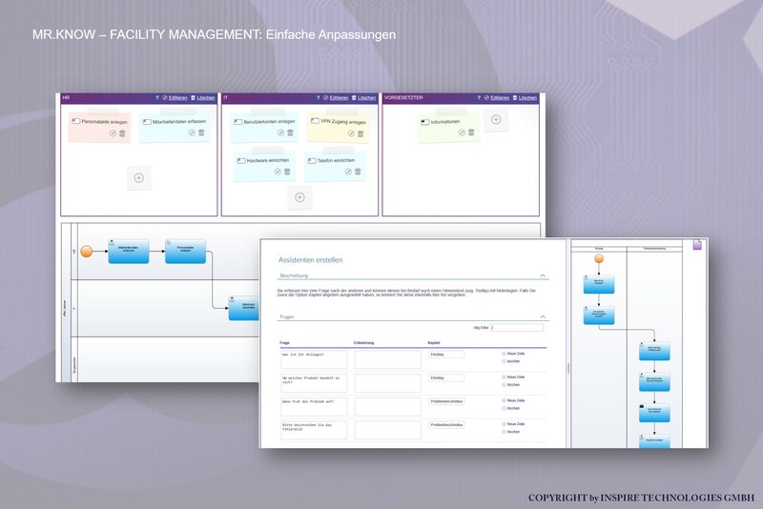The height and width of the screenshot is (509, 763).
Task: Click löschen for 'Wann trat das Problem auf?'
Action: tap(511, 408)
